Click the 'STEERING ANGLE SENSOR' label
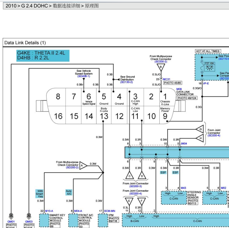This screenshot has width=229, height=228. point(194,195)
